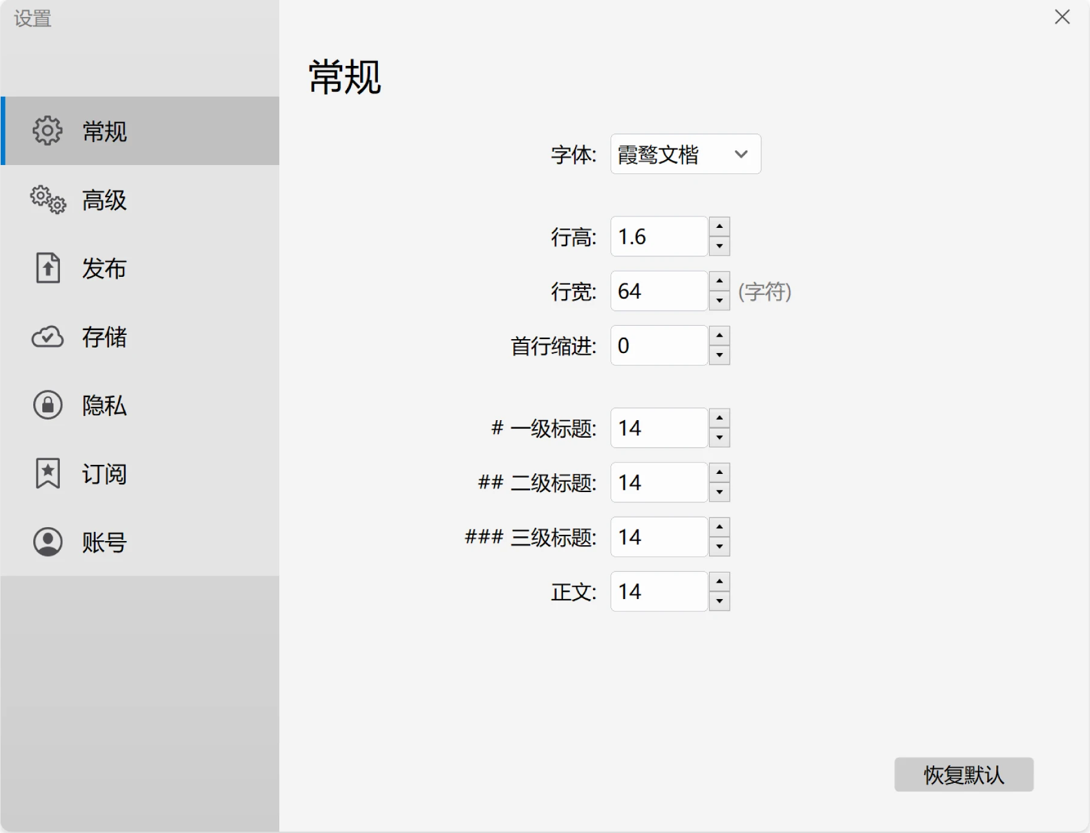Increase 正文 size with up arrow
The height and width of the screenshot is (833, 1090).
[x=719, y=582]
